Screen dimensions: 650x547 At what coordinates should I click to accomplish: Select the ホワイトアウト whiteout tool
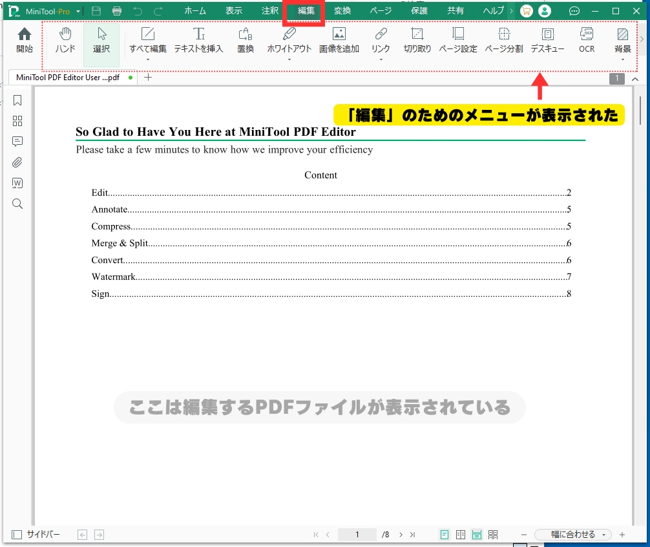pos(289,40)
